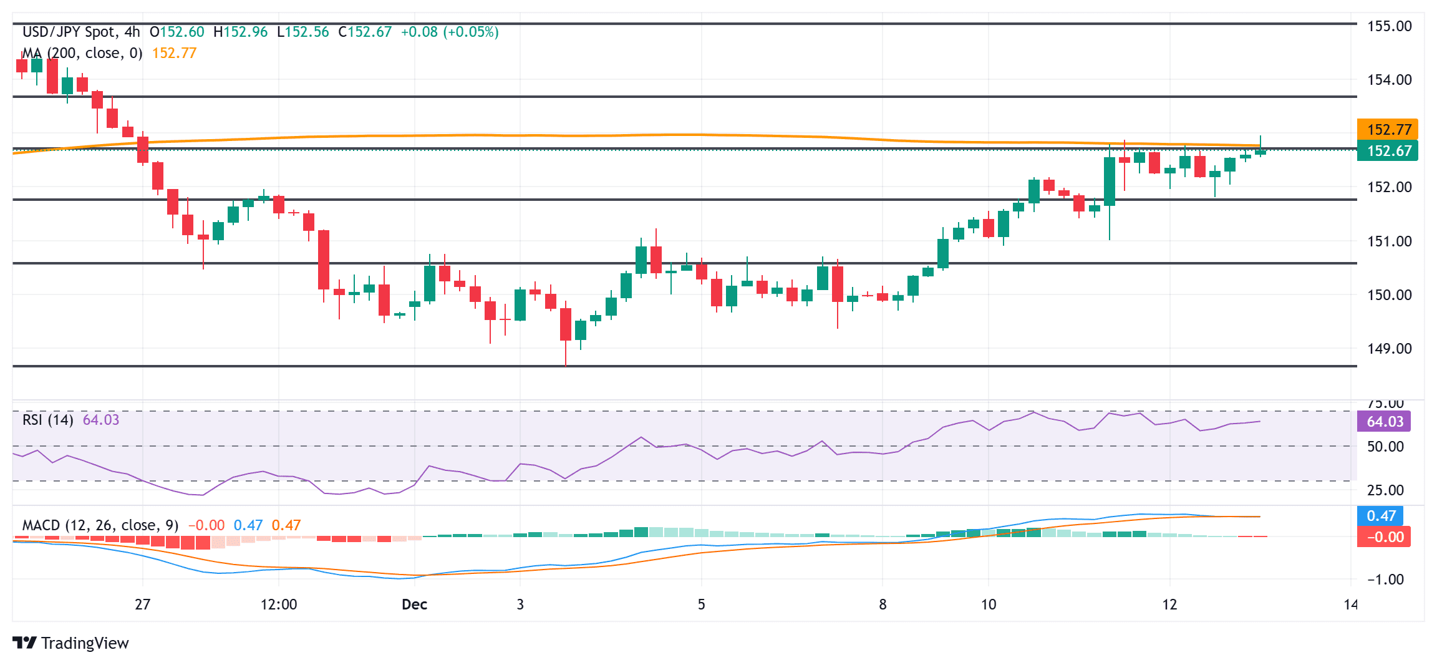Screen dimensions: 1437x665
Task: Click the blue MACD legend value 0.47
Action: pyautogui.click(x=248, y=525)
